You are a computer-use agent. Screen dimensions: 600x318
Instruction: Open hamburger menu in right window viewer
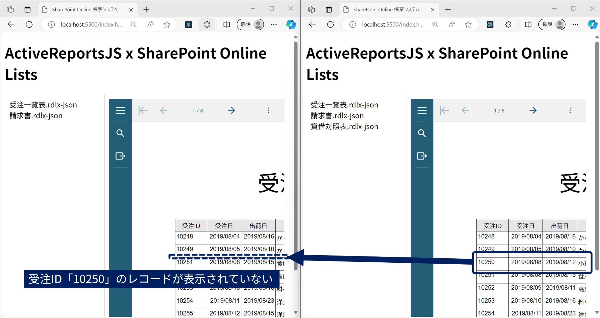pyautogui.click(x=422, y=110)
